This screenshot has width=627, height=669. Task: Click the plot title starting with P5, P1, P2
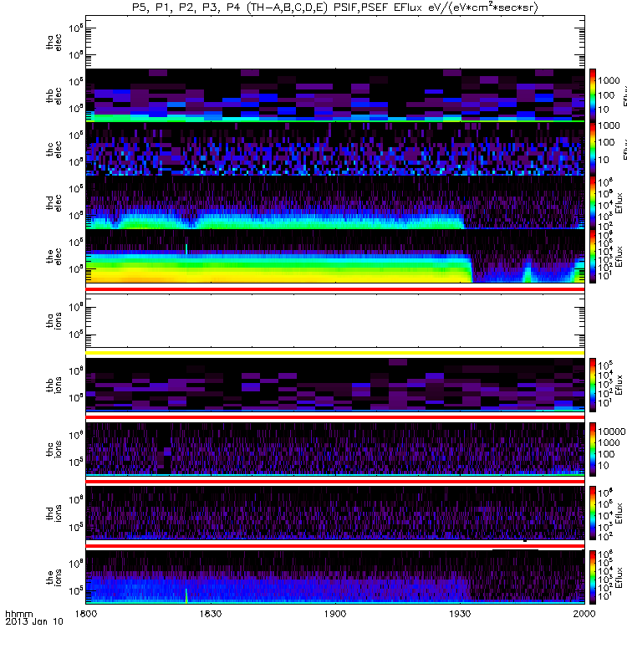coord(335,8)
